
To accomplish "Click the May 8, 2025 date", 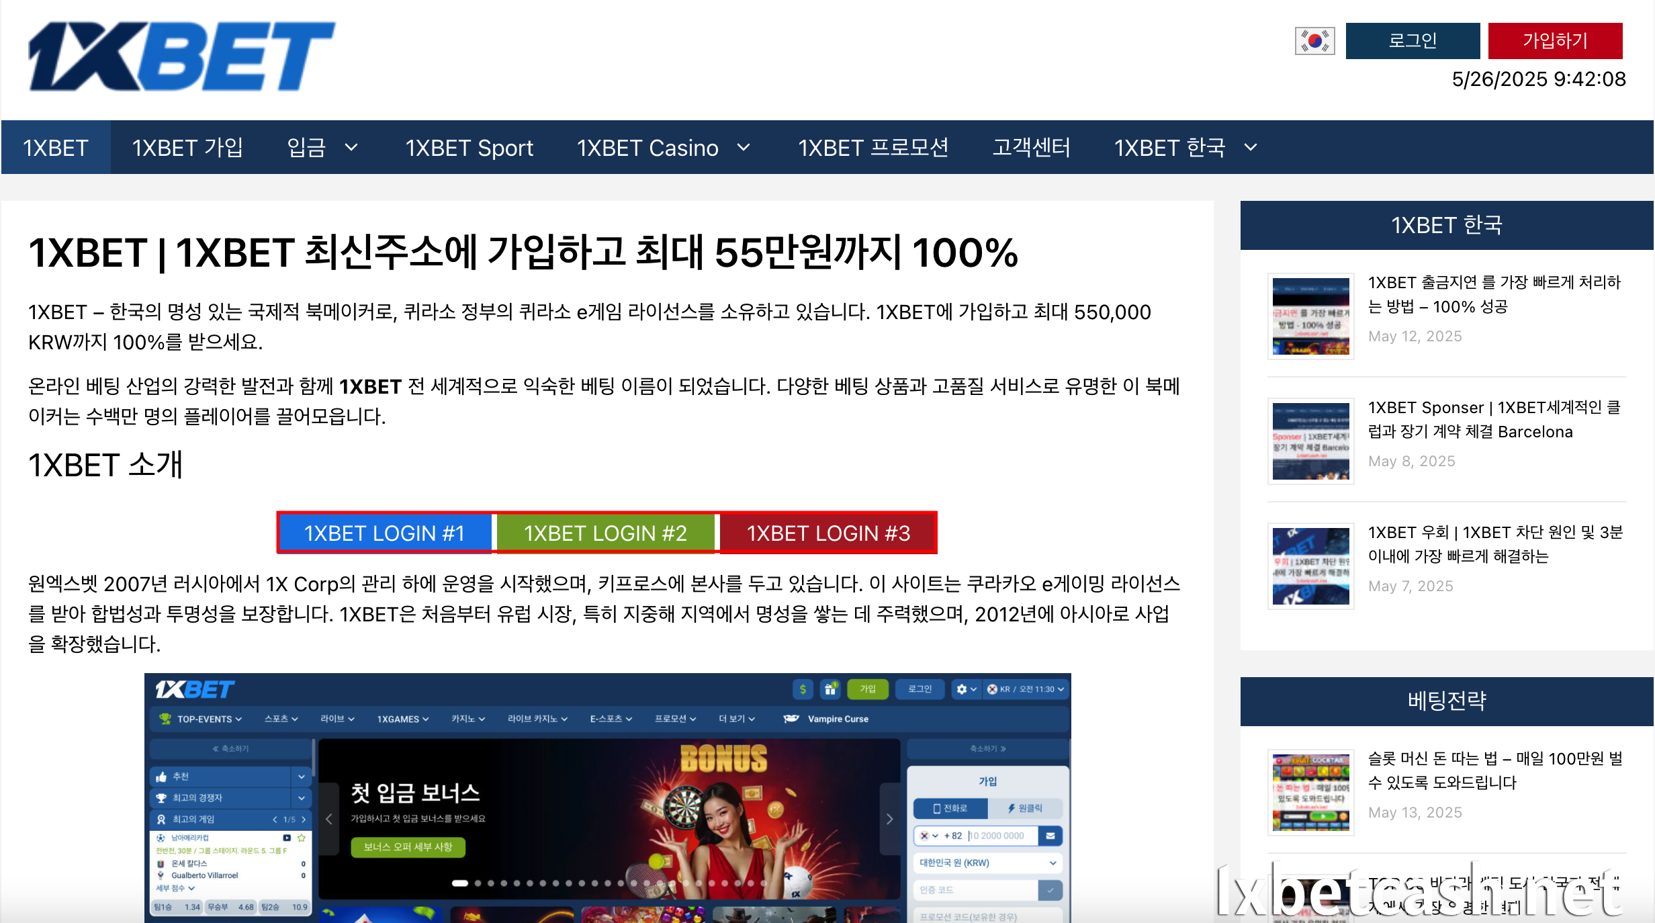I will pyautogui.click(x=1412, y=461).
